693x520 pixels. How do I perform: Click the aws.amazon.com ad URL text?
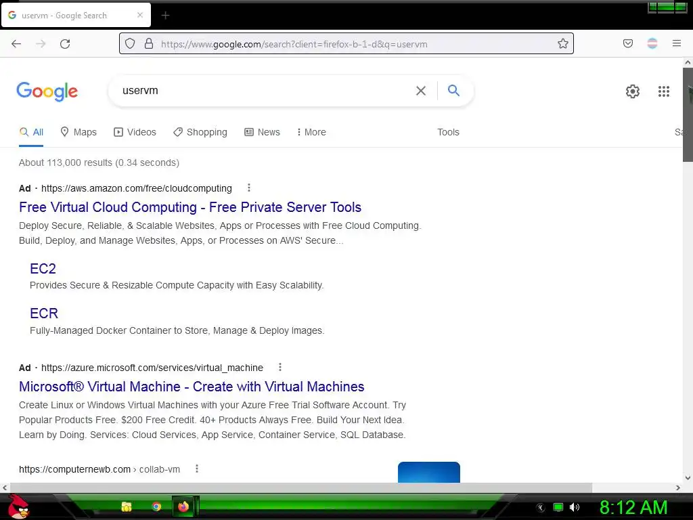pos(137,188)
